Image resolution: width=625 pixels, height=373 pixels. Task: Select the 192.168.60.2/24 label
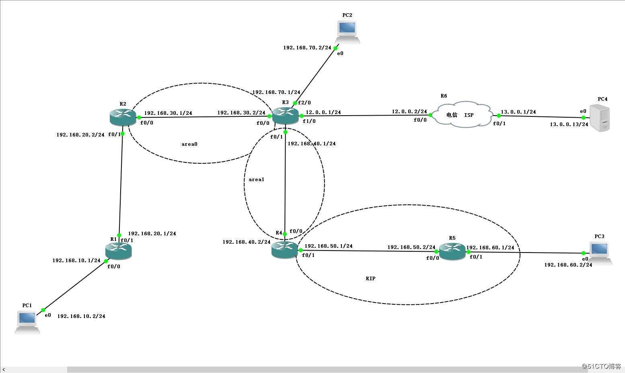pyautogui.click(x=568, y=265)
